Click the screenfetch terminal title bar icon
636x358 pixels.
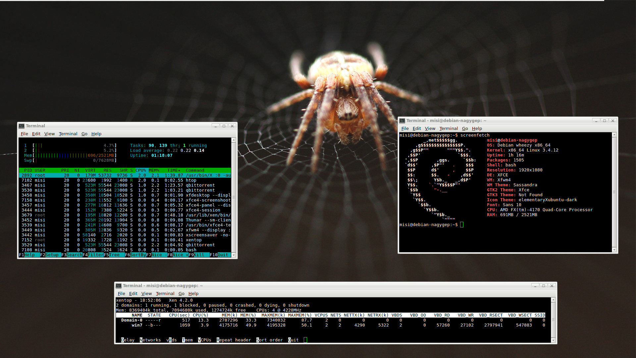(x=402, y=121)
